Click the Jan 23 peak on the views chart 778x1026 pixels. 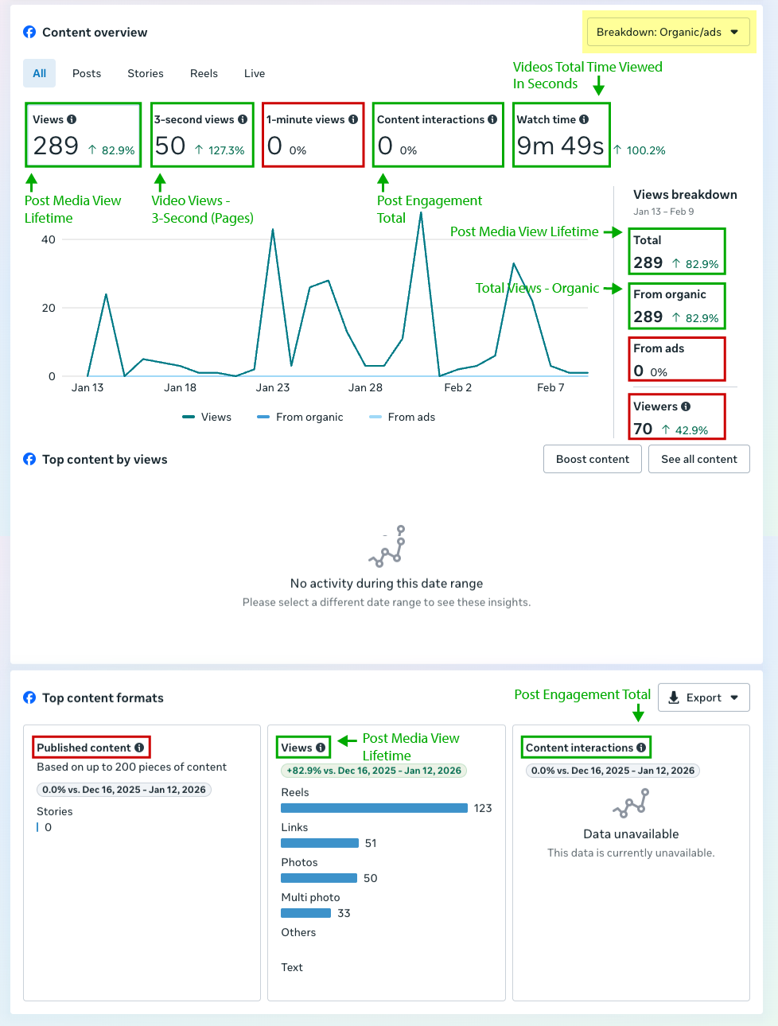point(273,230)
